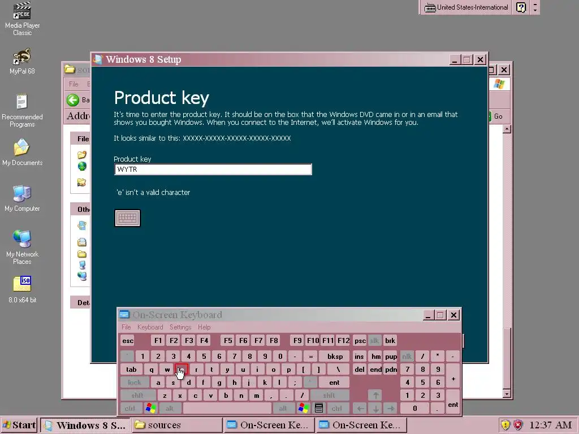Open File menu in On-Screen Keyboard
Image resolution: width=579 pixels, height=434 pixels.
(126, 327)
